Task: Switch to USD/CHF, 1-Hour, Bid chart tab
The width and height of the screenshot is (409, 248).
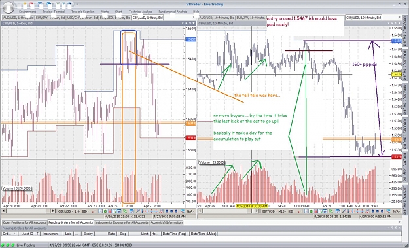Action: (82, 18)
